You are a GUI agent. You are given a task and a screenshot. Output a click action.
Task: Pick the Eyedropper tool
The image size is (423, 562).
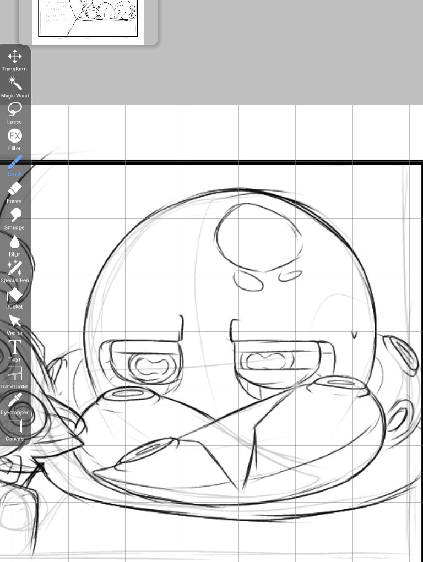coord(14,404)
